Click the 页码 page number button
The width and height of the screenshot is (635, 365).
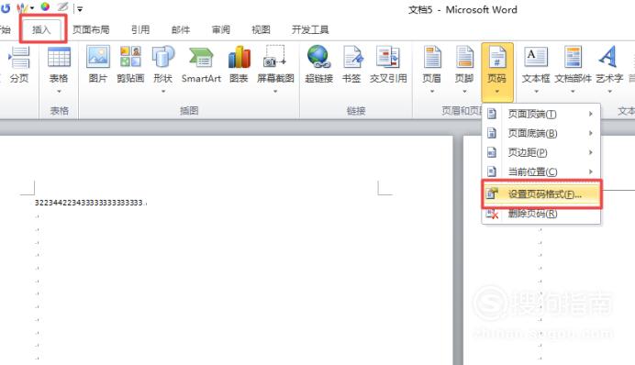tap(497, 72)
